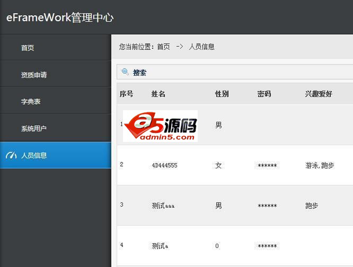Click row number 4
The image size is (353, 267).
click(122, 245)
